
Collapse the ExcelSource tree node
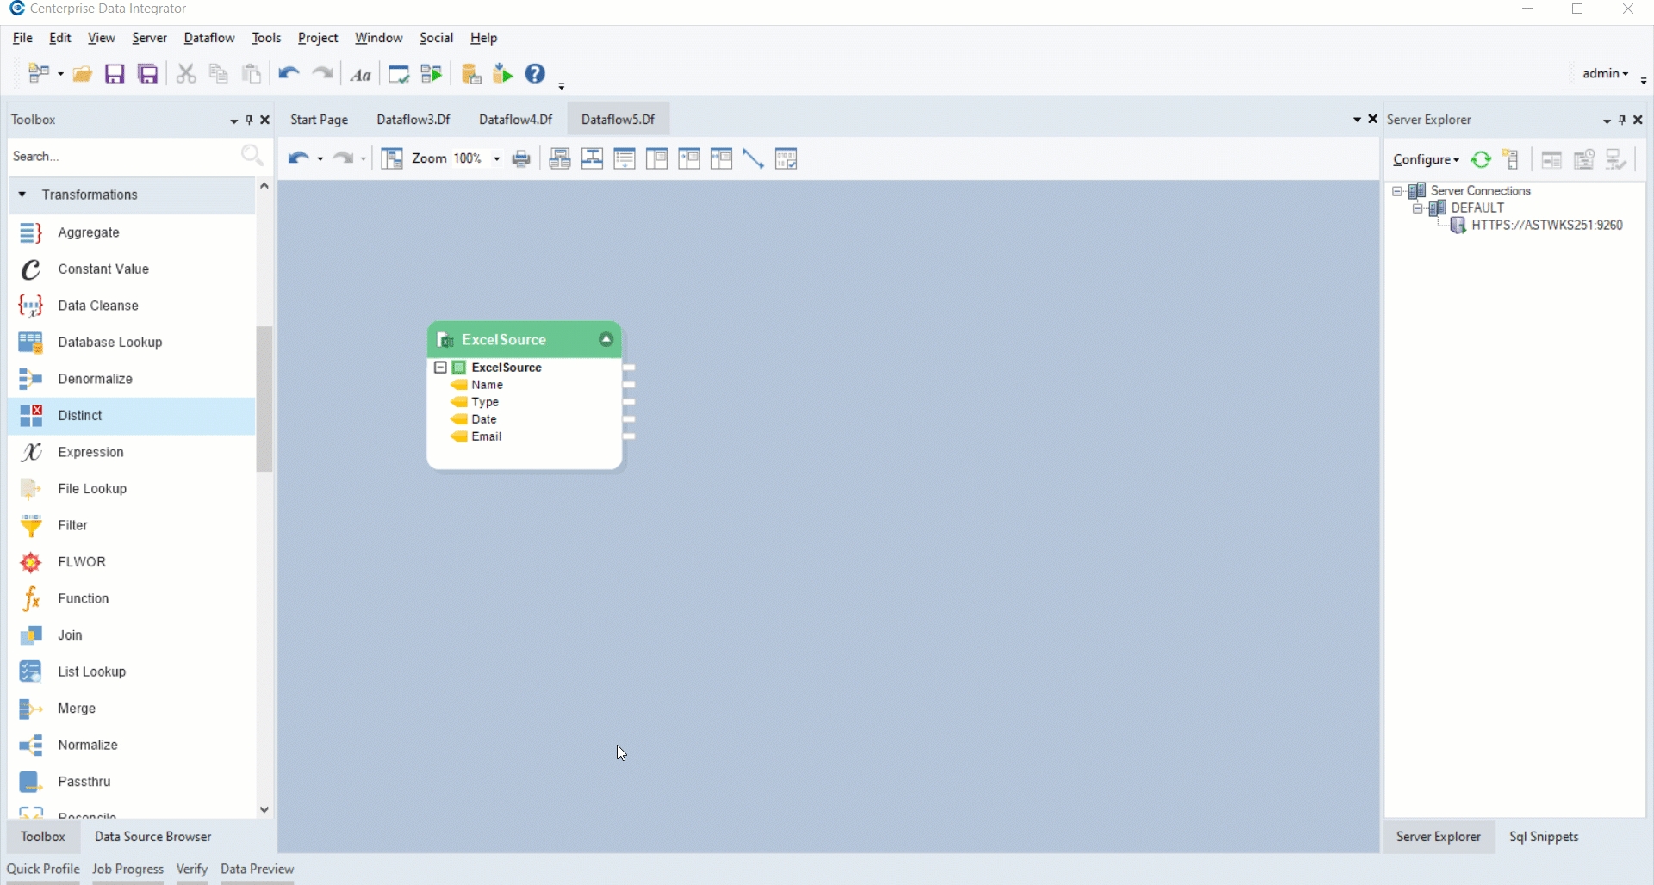coord(440,368)
